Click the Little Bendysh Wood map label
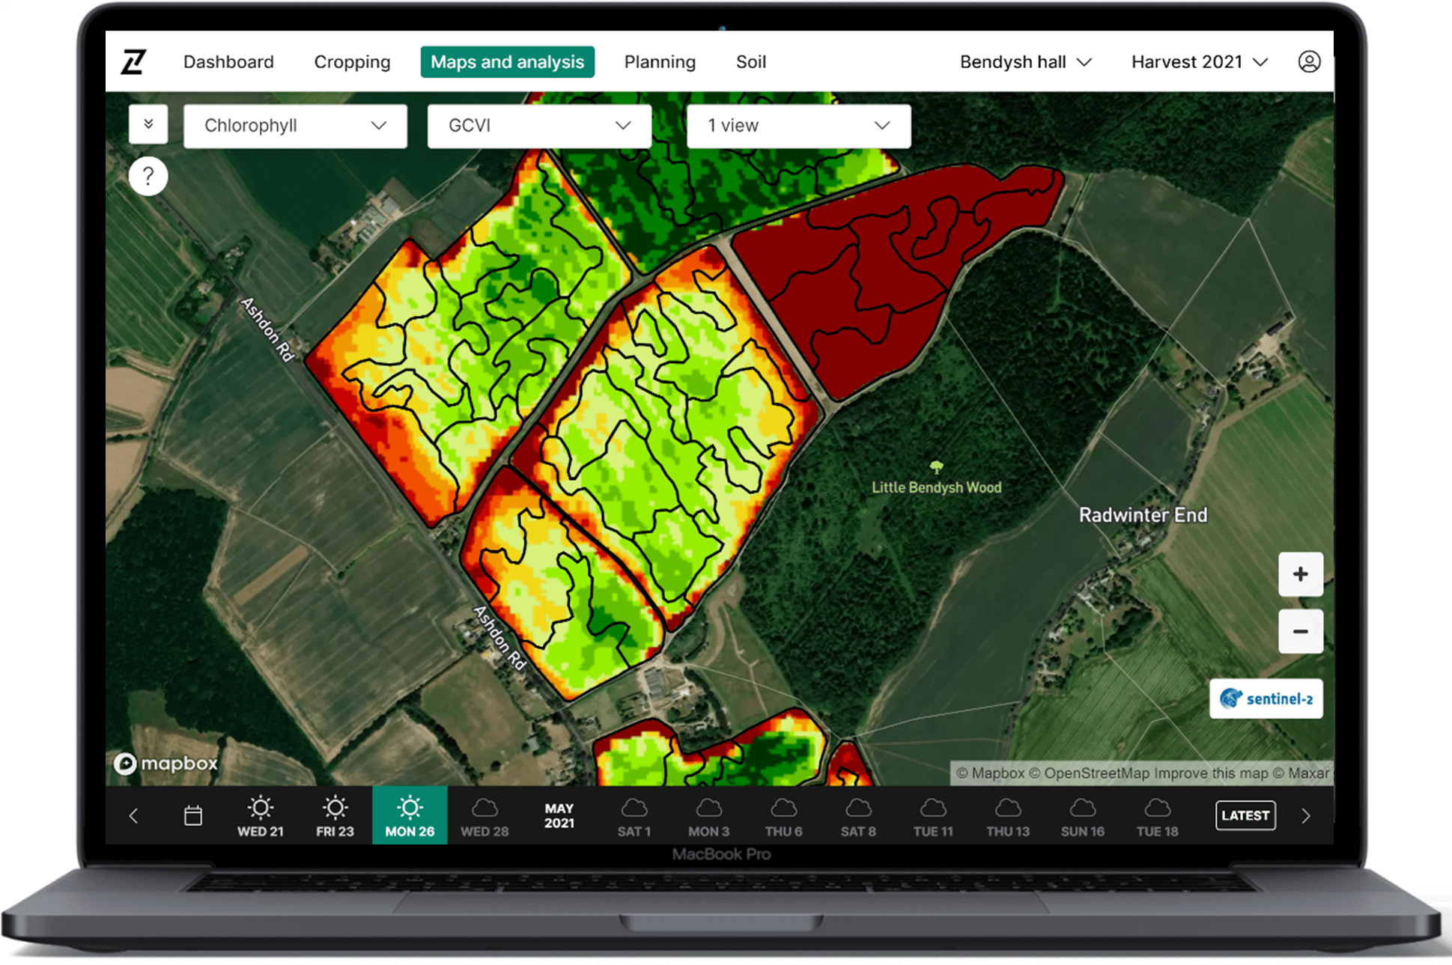The image size is (1452, 965). point(936,487)
